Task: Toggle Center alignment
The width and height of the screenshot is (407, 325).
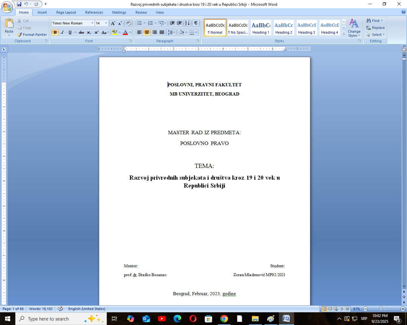Action: [147, 32]
